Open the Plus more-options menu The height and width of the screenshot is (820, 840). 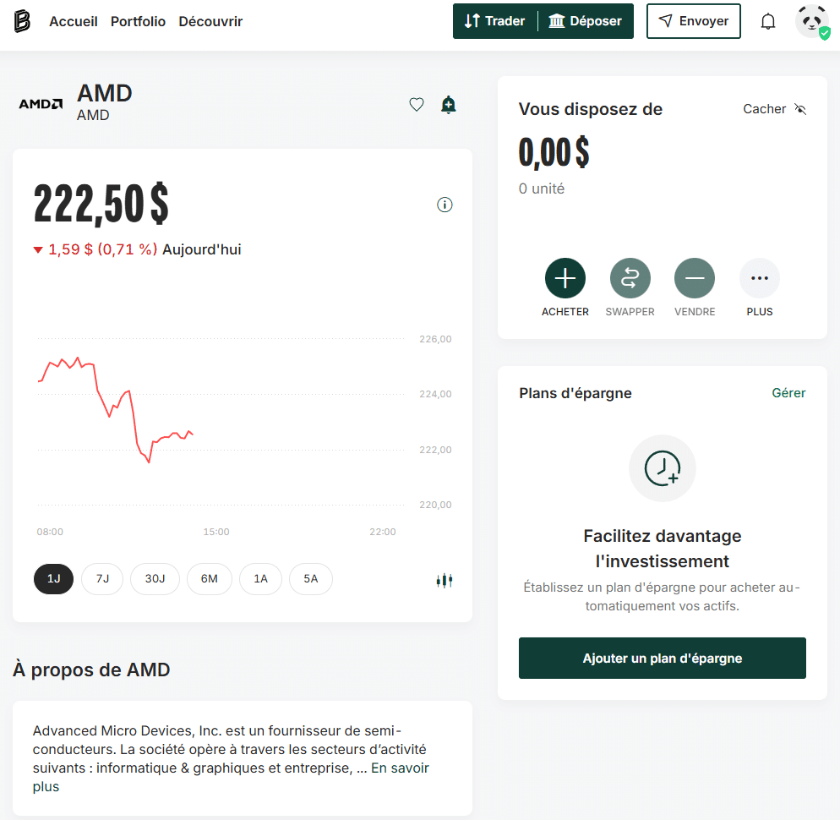[760, 278]
